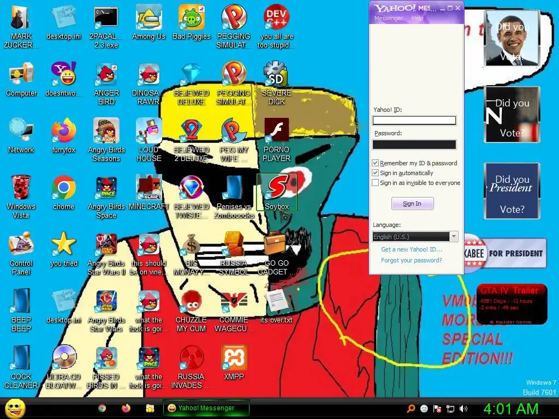559x419 pixels.
Task: Click the Did you Vote President gadget
Action: click(x=512, y=191)
